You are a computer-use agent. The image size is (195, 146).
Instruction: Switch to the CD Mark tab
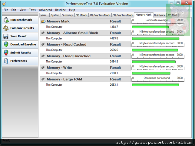pyautogui.click(x=173, y=15)
